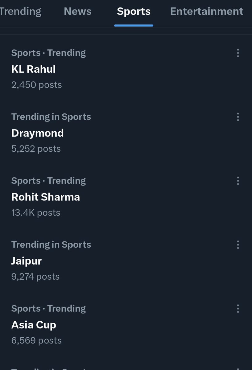View the Asia Cup trending topic
The width and height of the screenshot is (252, 370).
click(34, 325)
